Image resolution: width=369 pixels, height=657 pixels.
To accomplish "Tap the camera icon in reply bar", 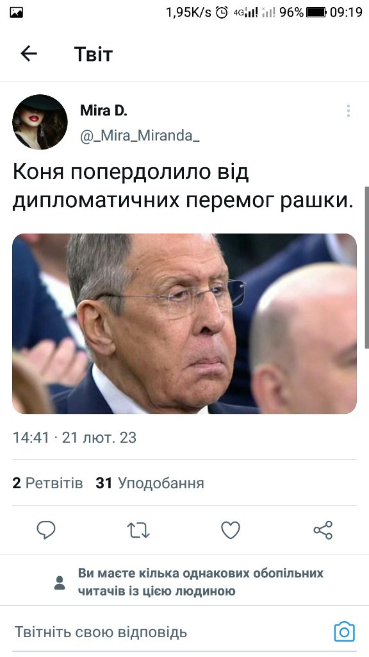I will (344, 631).
